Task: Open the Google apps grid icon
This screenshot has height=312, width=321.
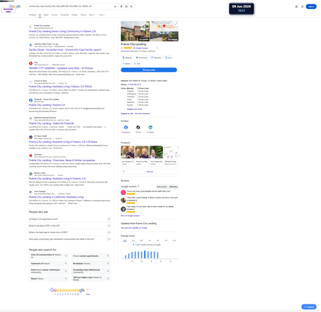Action: 302,6
